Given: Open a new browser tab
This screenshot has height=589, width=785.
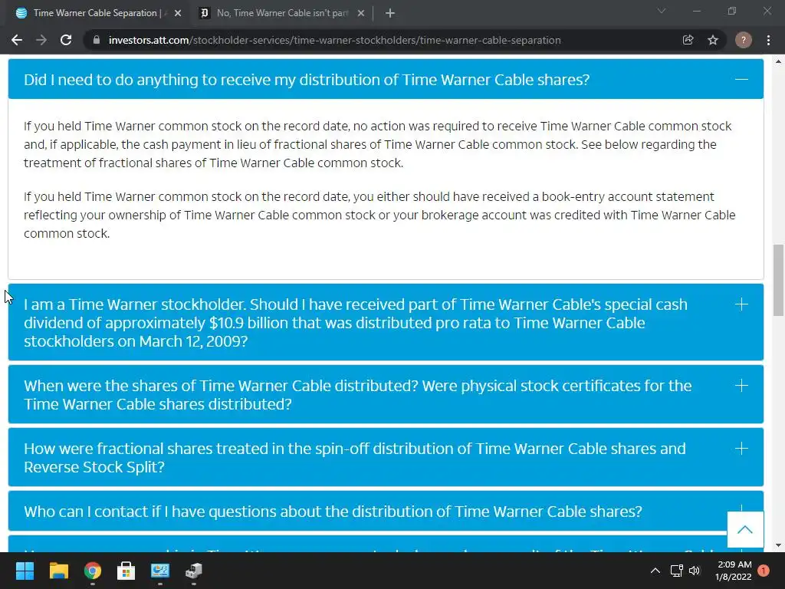Looking at the screenshot, I should click(x=390, y=13).
